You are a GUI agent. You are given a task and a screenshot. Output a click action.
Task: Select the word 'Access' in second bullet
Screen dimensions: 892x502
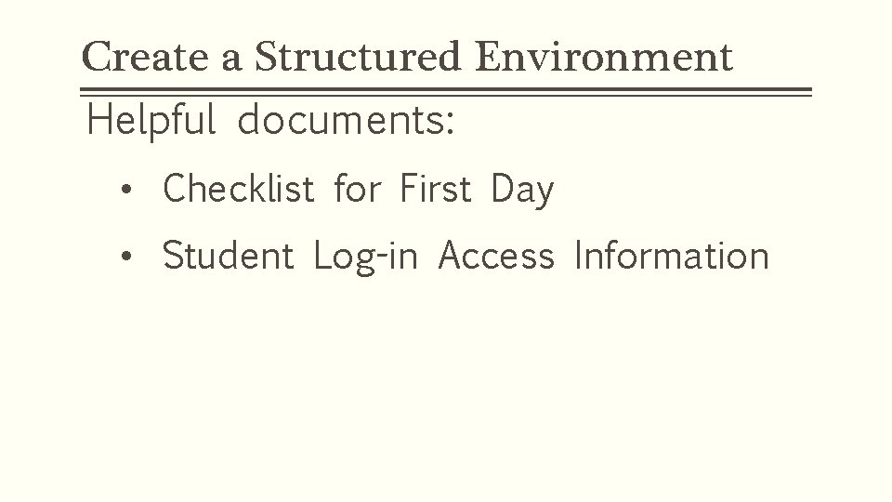(496, 255)
